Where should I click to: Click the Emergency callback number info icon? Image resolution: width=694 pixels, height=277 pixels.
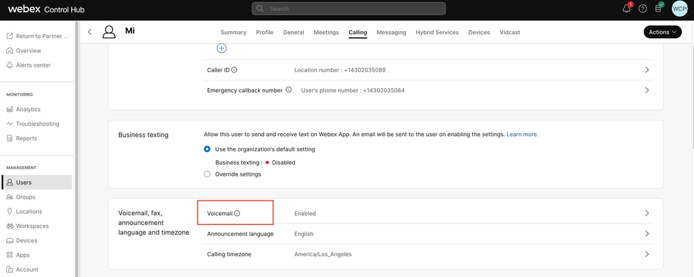point(289,90)
